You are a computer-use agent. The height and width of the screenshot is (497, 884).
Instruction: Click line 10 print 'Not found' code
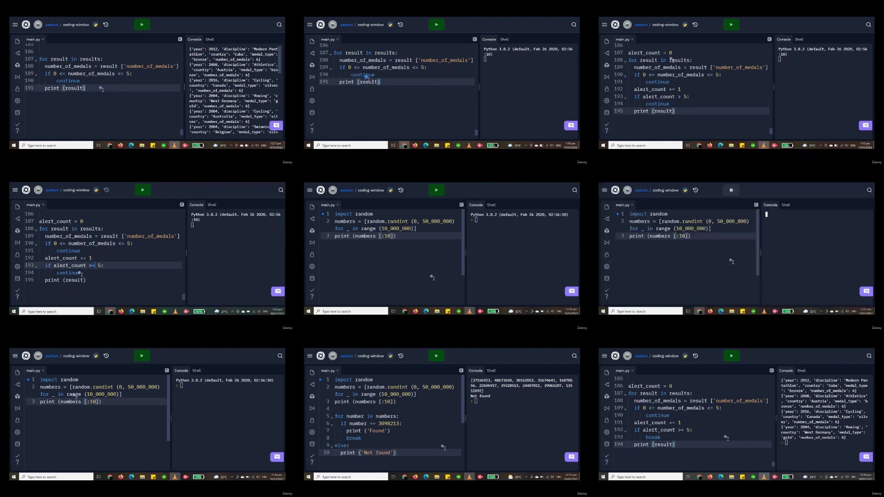tap(368, 452)
